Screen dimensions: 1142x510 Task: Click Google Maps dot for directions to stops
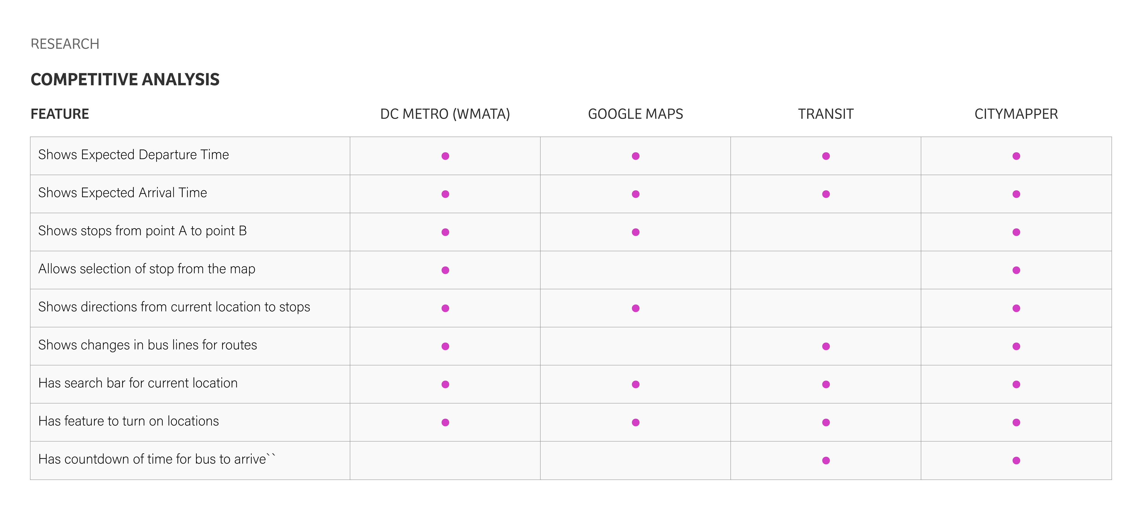[635, 308]
